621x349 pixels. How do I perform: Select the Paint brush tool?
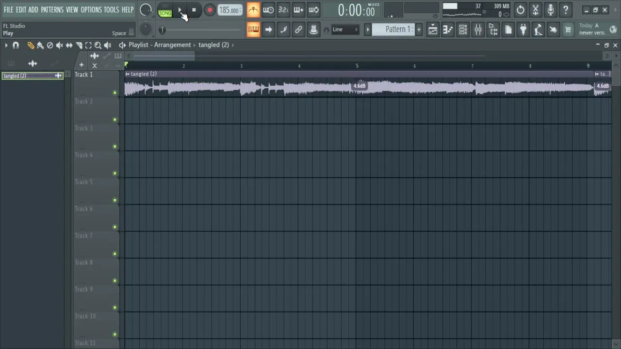40,45
